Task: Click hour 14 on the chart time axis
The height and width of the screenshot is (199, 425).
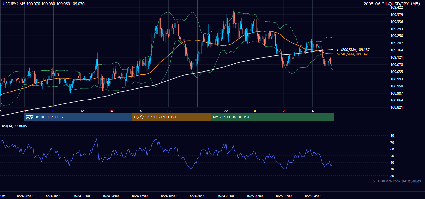Action: click(x=111, y=111)
